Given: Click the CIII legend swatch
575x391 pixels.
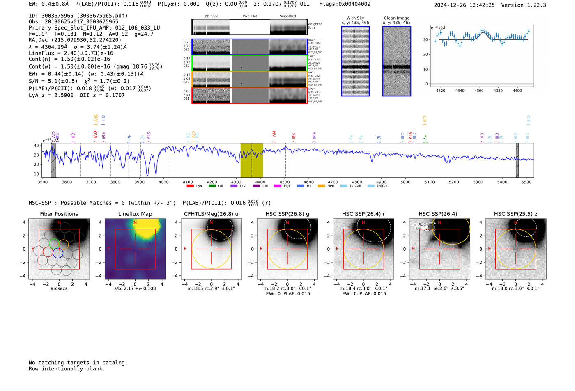Looking at the screenshot, I should 256,186.
